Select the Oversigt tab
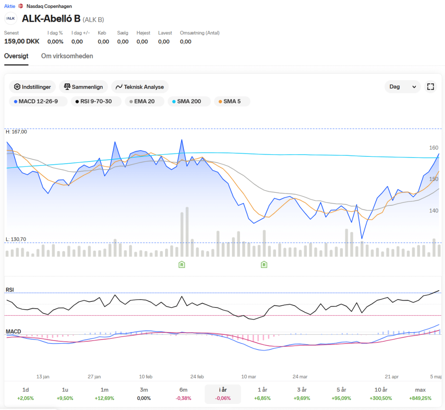The image size is (445, 410). tap(16, 56)
